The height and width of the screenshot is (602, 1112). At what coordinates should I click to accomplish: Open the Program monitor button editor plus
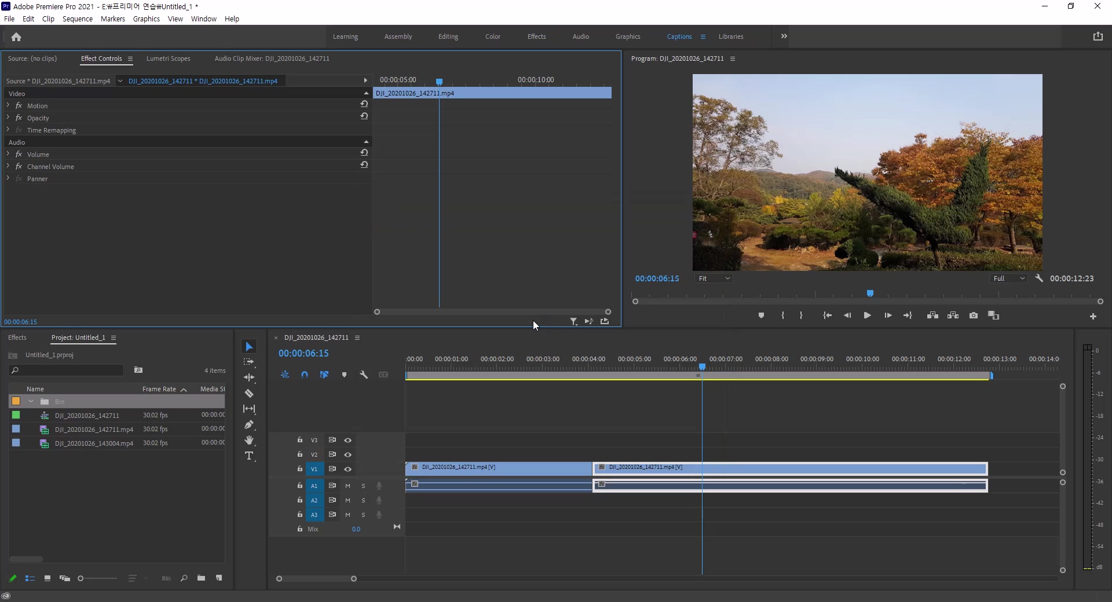(x=1093, y=316)
